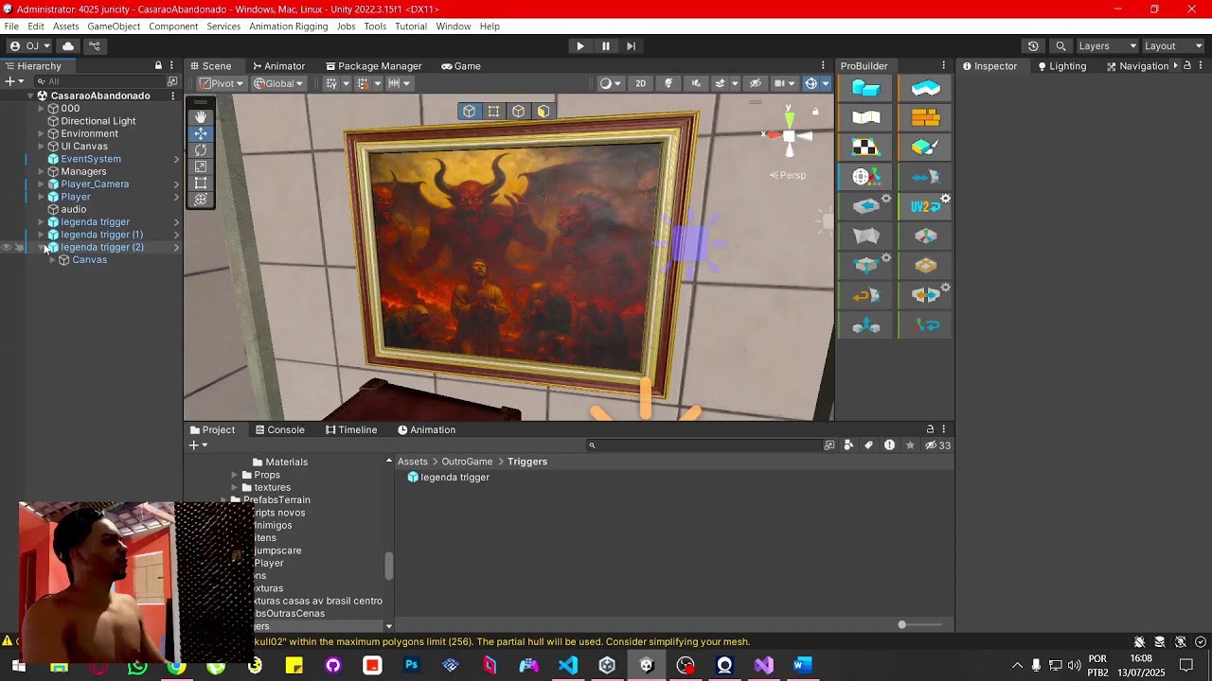Select the Rotate tool in Scene
Screen dimensions: 1212x681
click(201, 150)
